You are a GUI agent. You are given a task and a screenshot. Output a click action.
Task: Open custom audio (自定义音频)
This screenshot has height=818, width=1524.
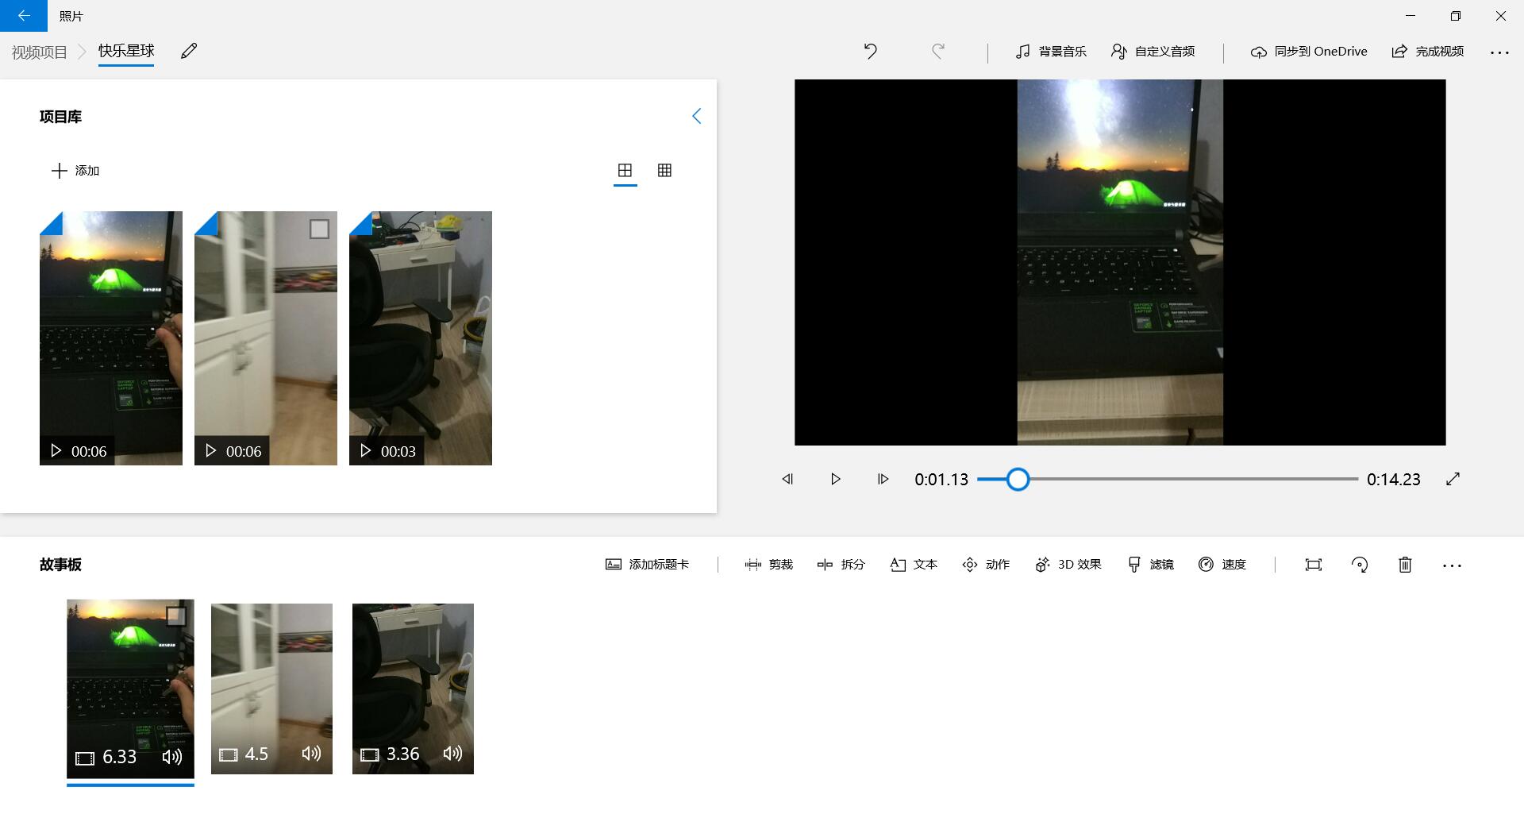click(1153, 52)
